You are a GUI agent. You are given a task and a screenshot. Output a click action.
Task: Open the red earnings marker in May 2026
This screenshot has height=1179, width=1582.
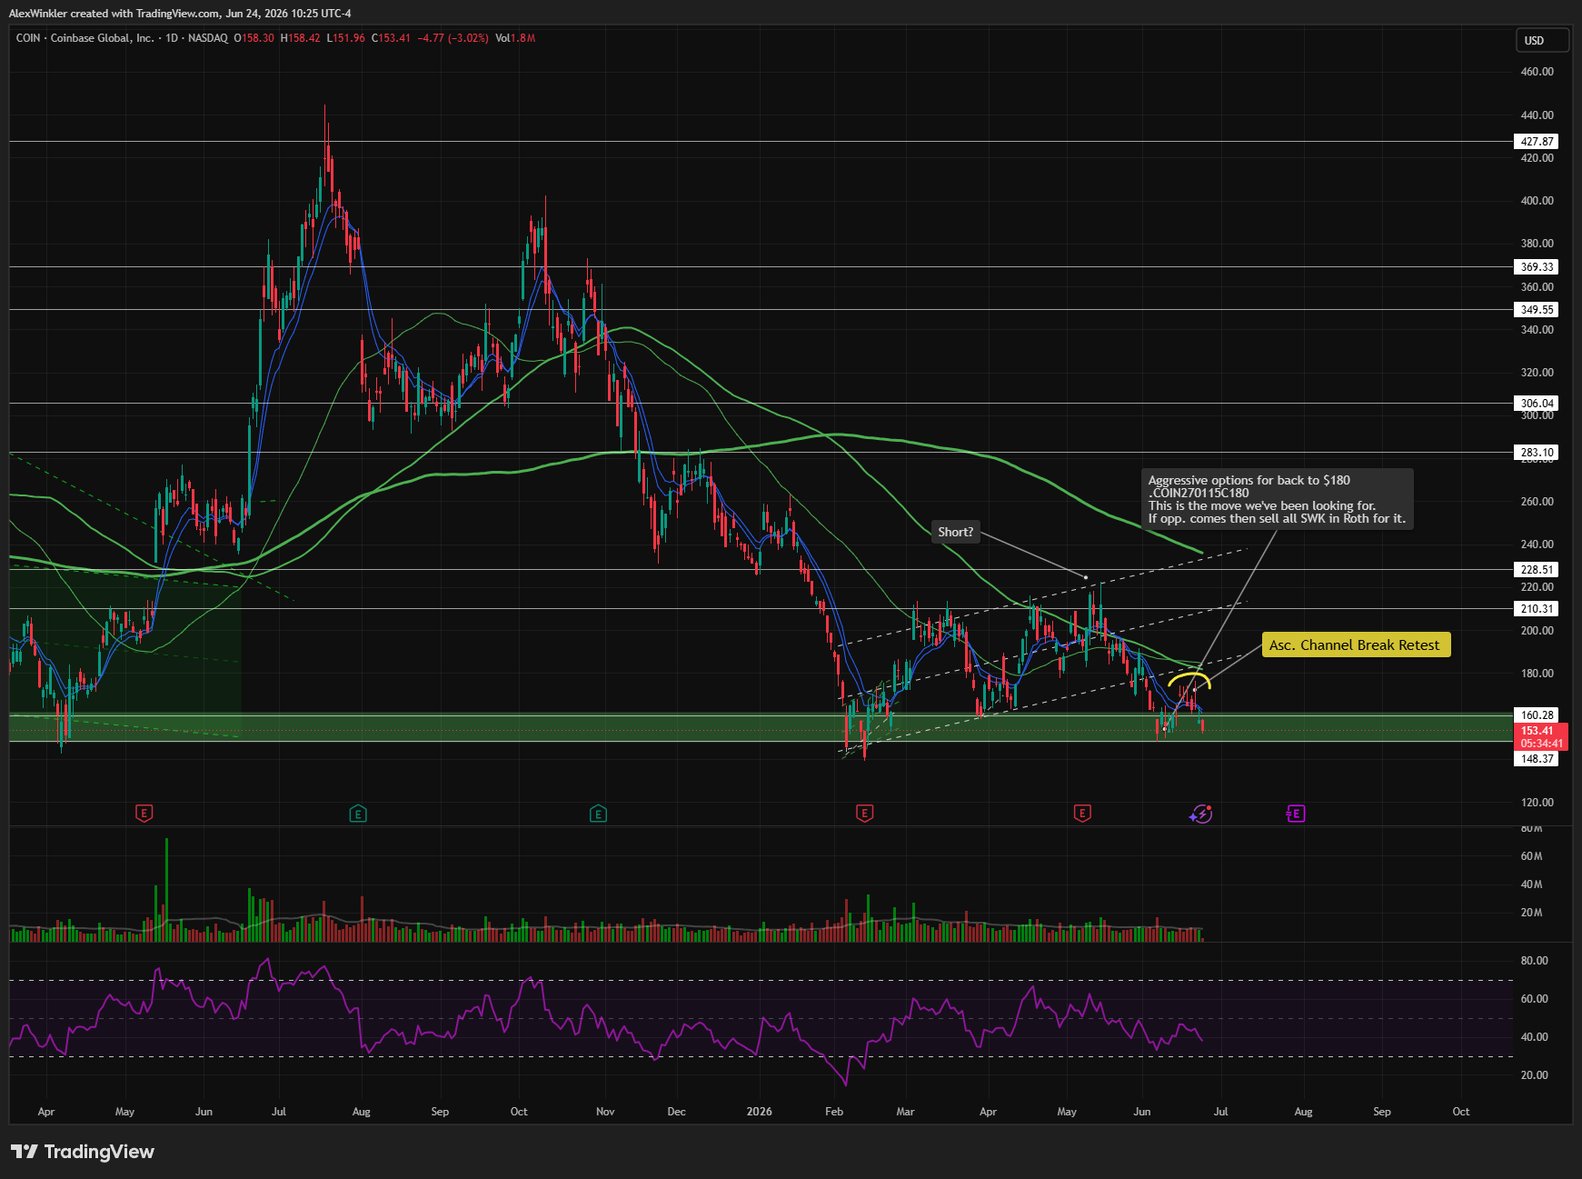pos(1081,814)
